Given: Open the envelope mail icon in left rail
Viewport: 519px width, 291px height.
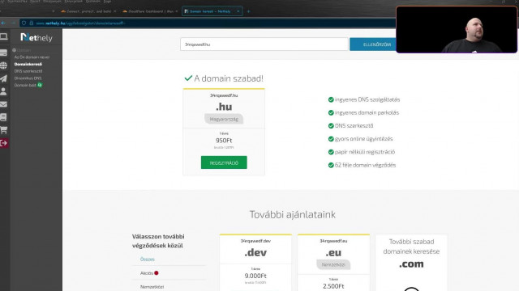Looking at the screenshot, I should (3, 104).
